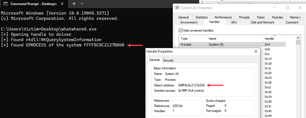This screenshot has height=118, width=306.
Task: Click the Name value System (4) in Handle Properties
Action: tap(172, 74)
